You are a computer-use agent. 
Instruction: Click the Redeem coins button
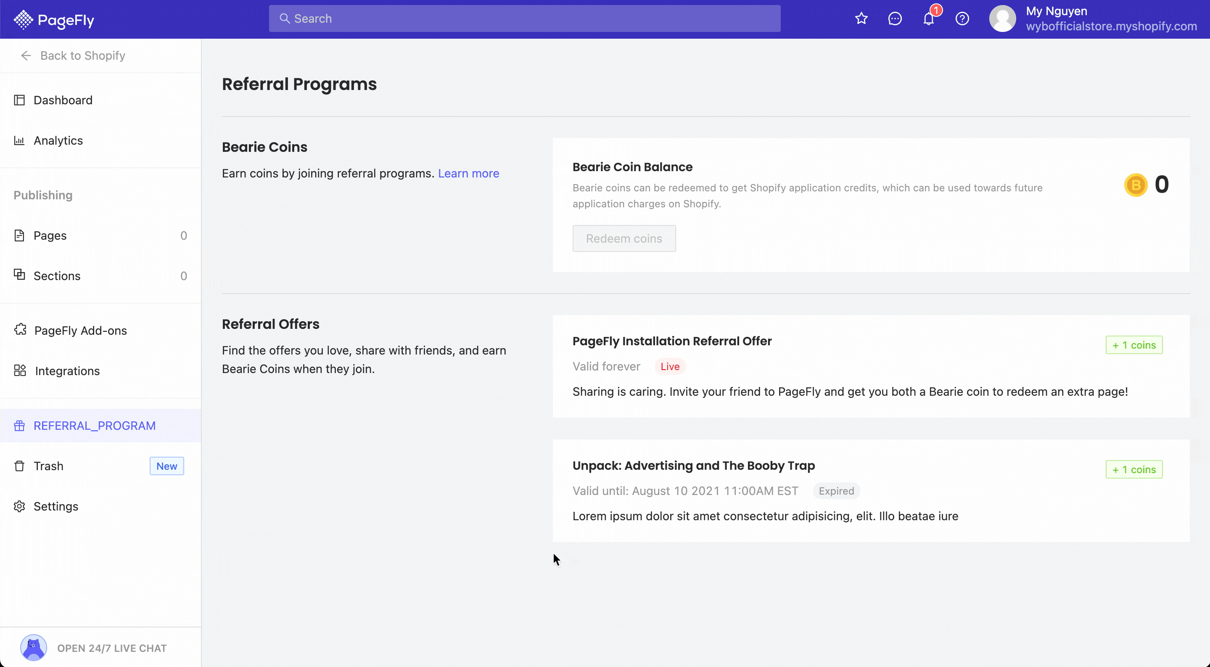point(624,238)
